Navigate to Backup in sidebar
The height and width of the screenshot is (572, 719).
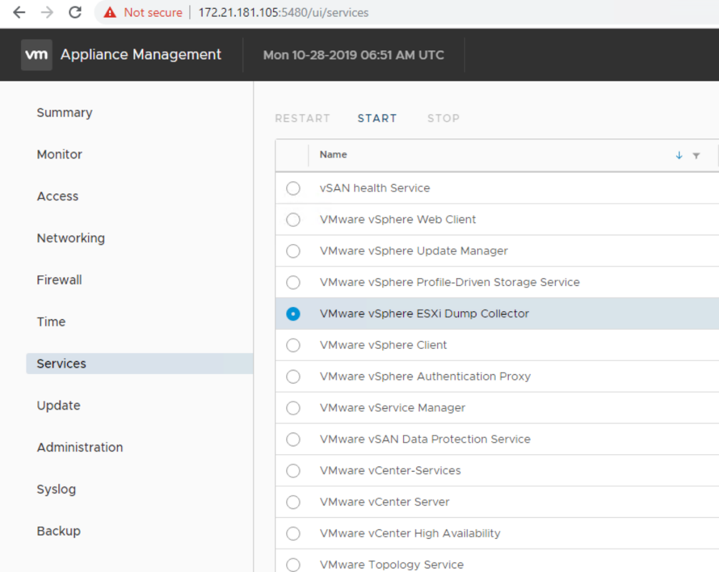click(59, 531)
